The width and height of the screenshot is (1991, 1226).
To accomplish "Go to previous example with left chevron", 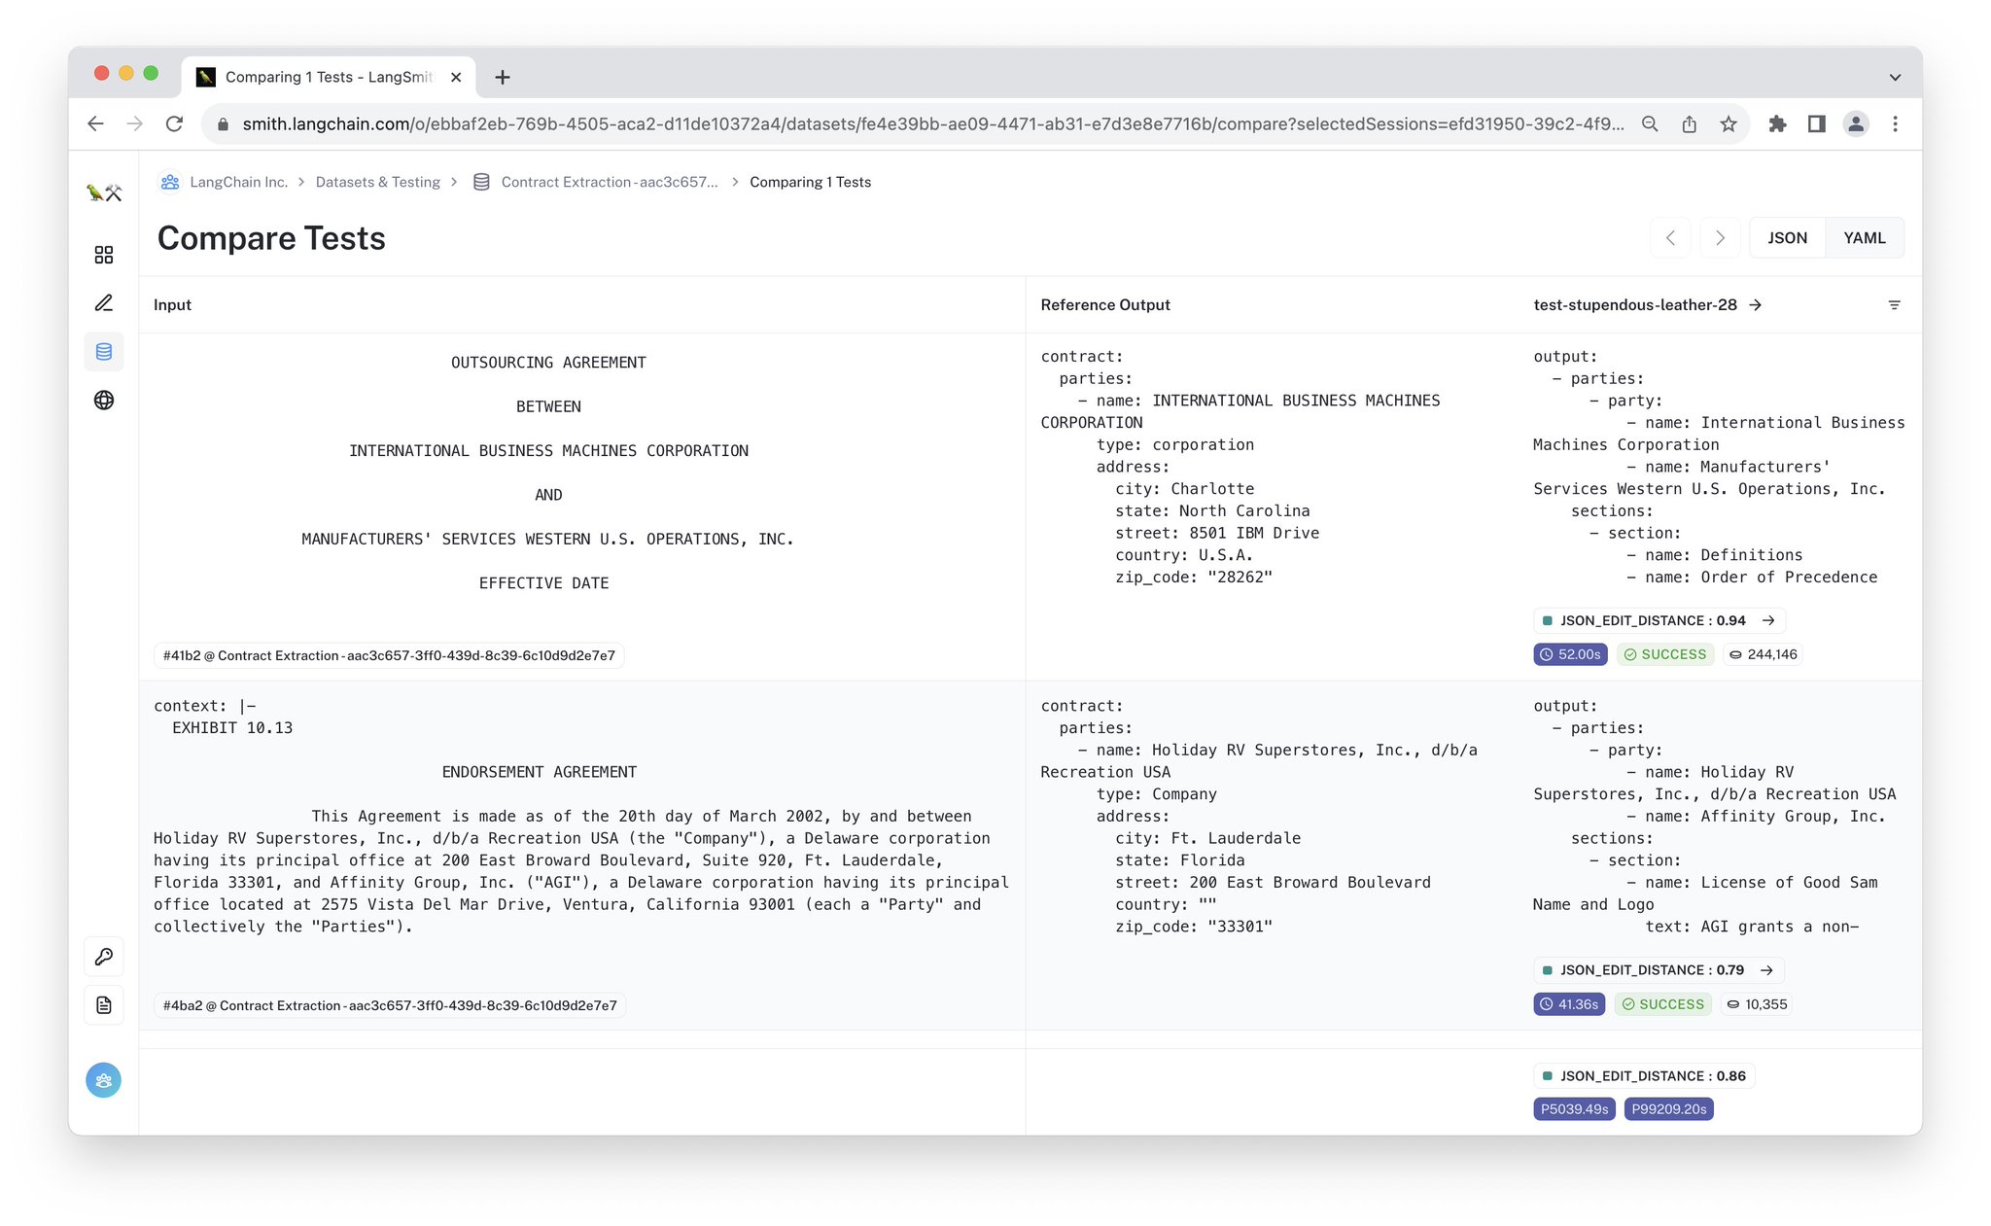I will (1670, 238).
